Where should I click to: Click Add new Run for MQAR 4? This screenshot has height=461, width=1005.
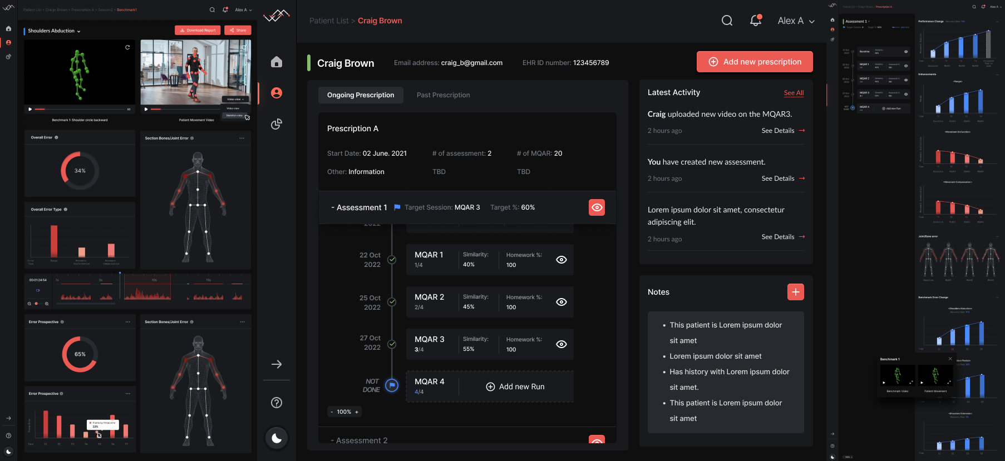[515, 386]
